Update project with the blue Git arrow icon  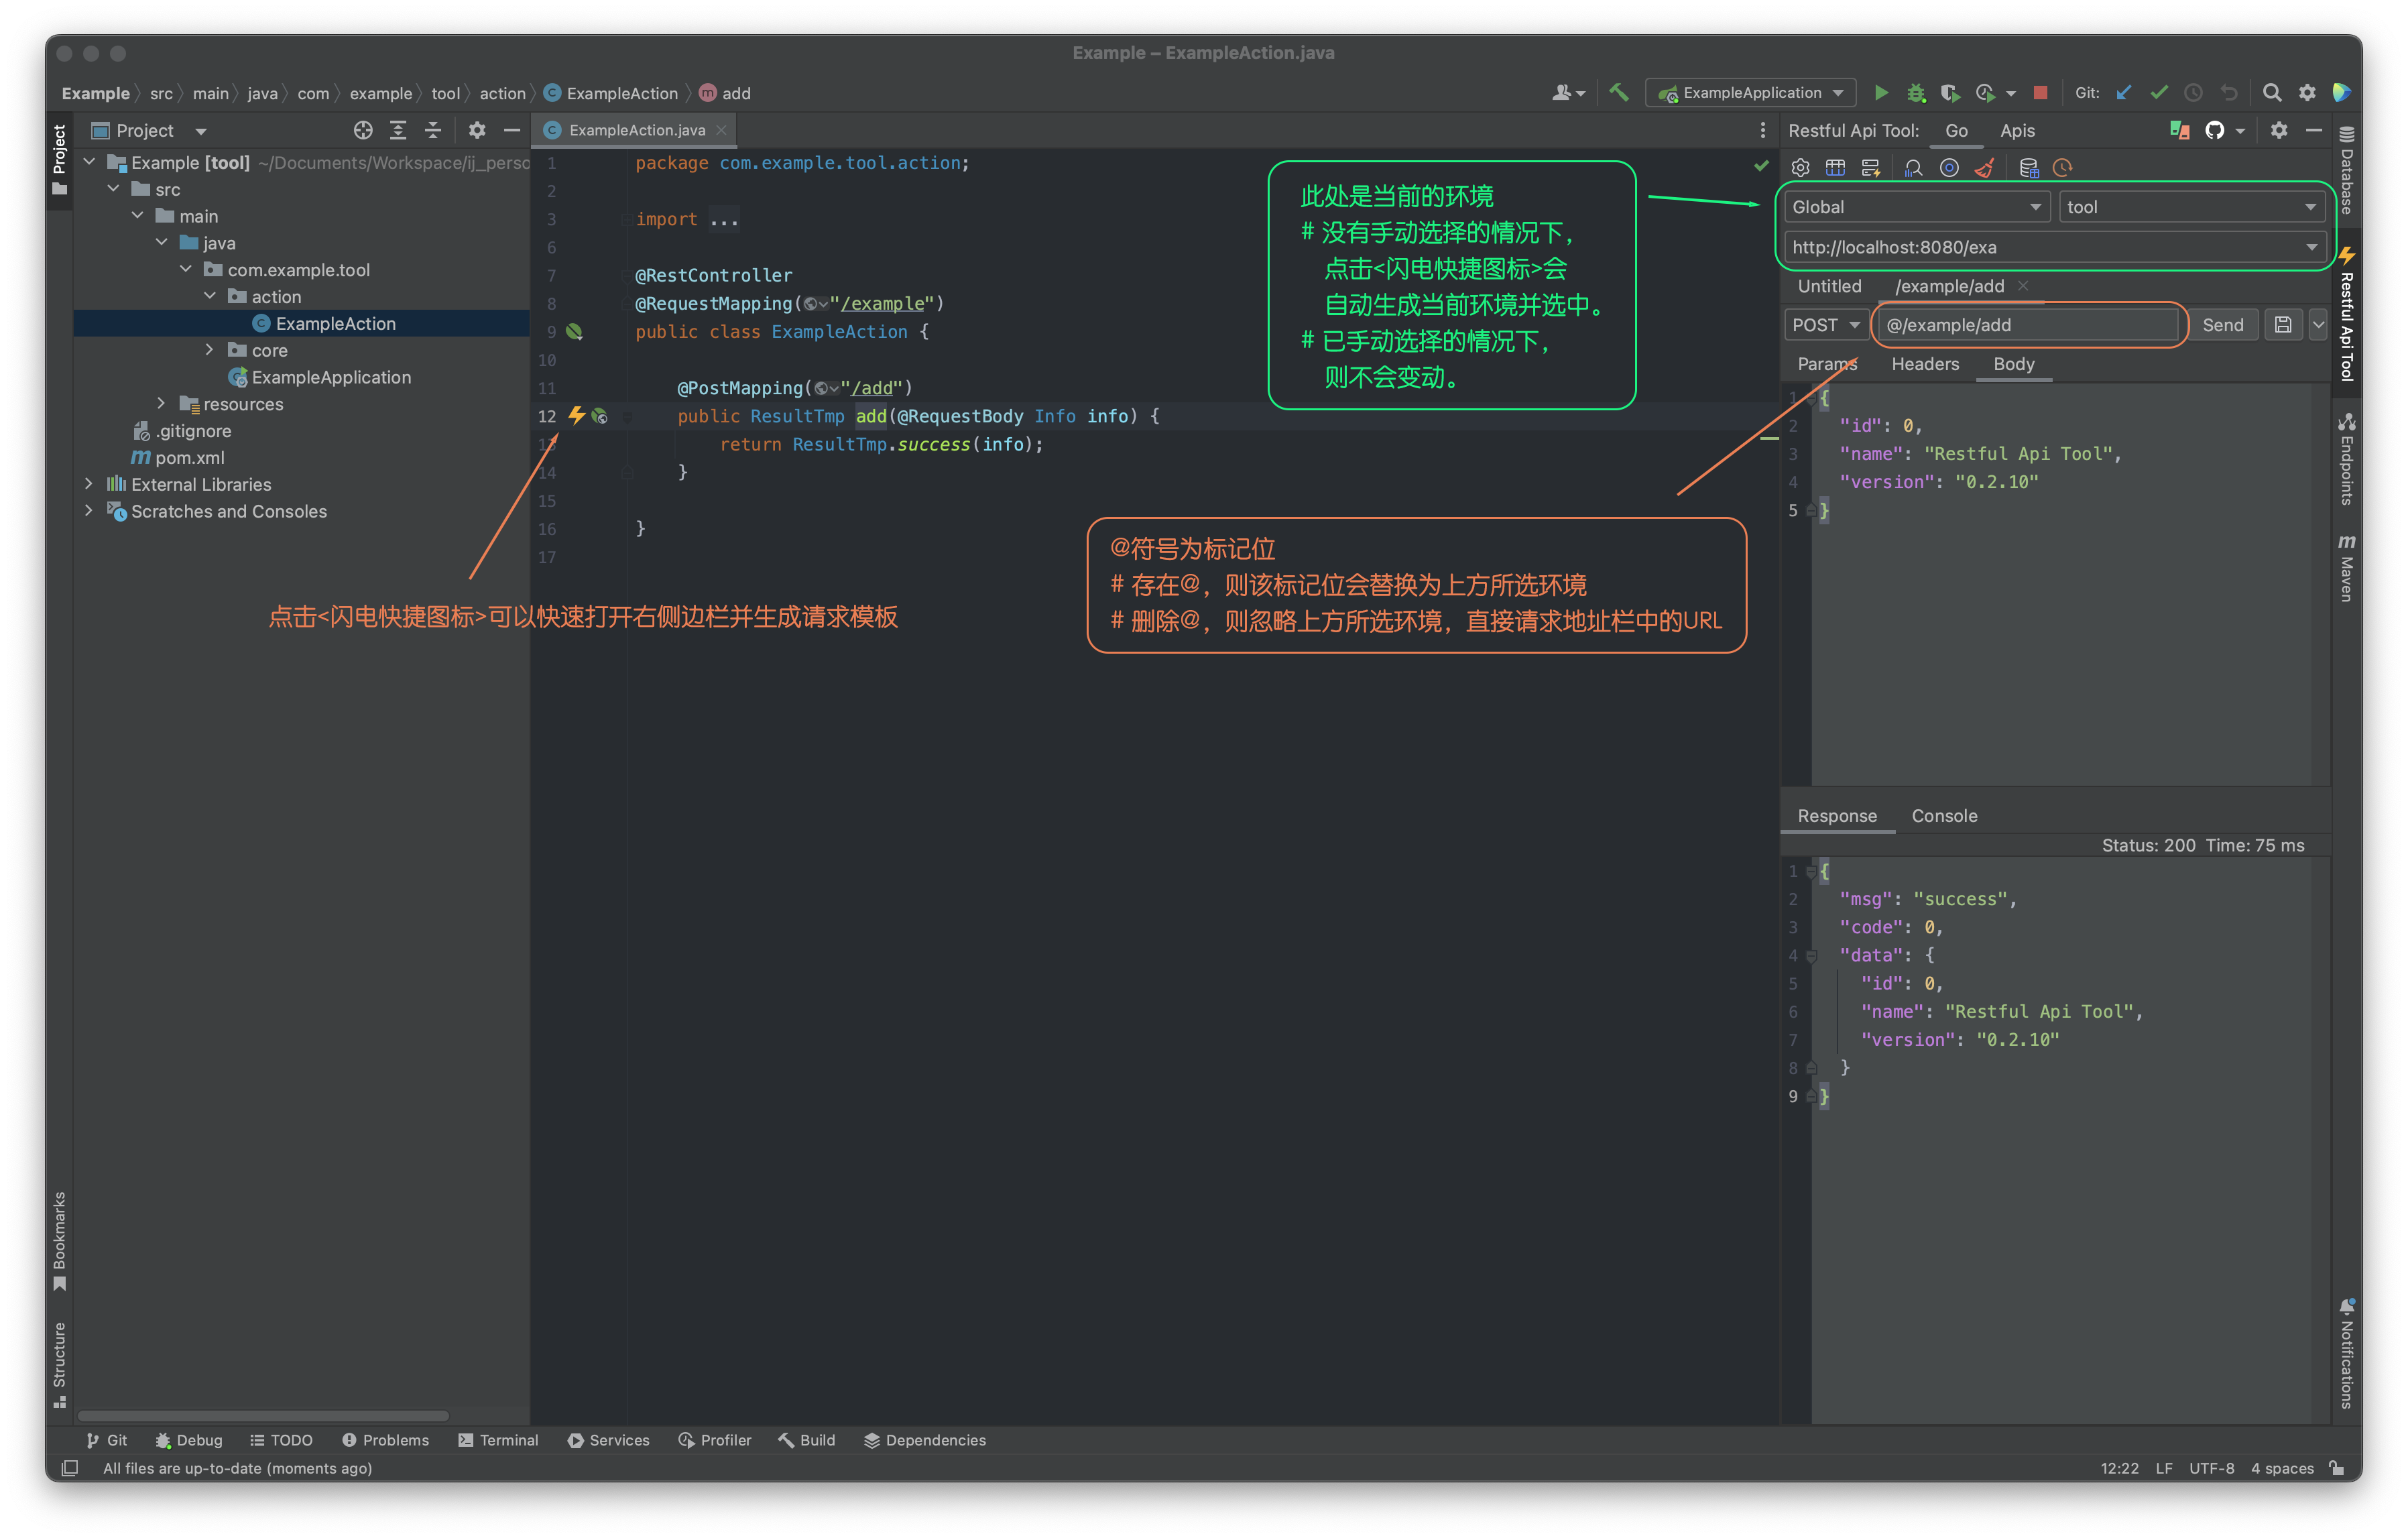click(2123, 93)
